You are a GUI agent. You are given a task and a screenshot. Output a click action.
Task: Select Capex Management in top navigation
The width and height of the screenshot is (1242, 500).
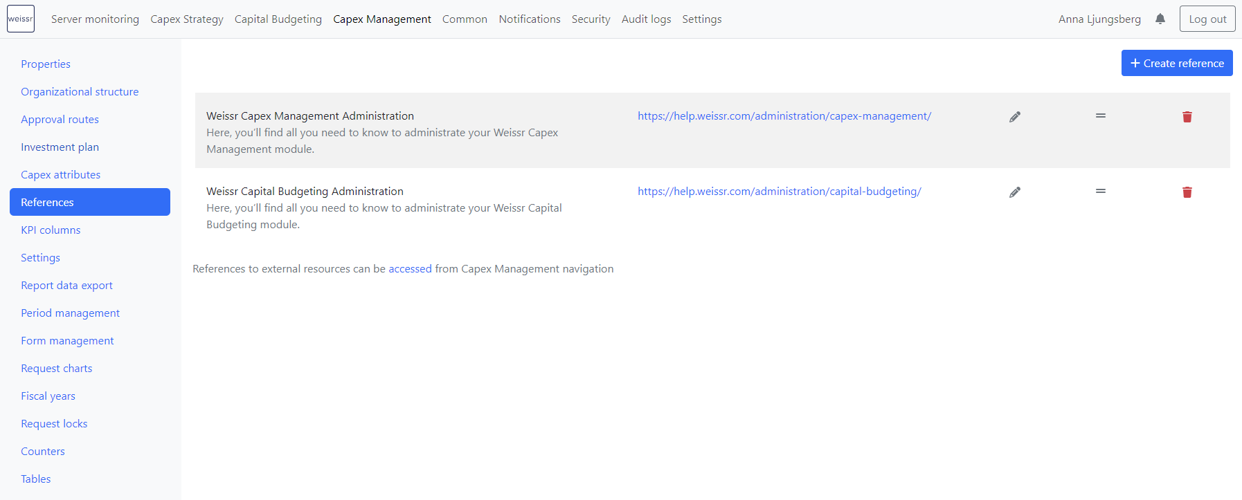[382, 19]
